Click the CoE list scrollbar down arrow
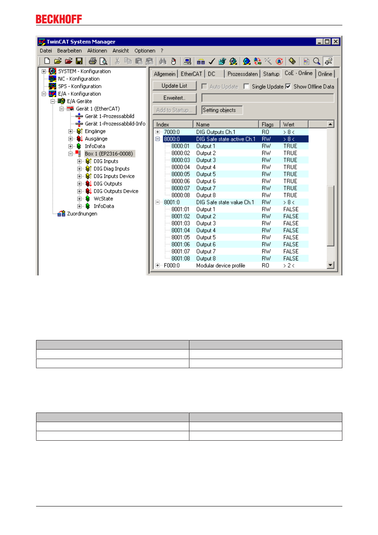Viewport: 378px width, 535px height. [x=330, y=265]
